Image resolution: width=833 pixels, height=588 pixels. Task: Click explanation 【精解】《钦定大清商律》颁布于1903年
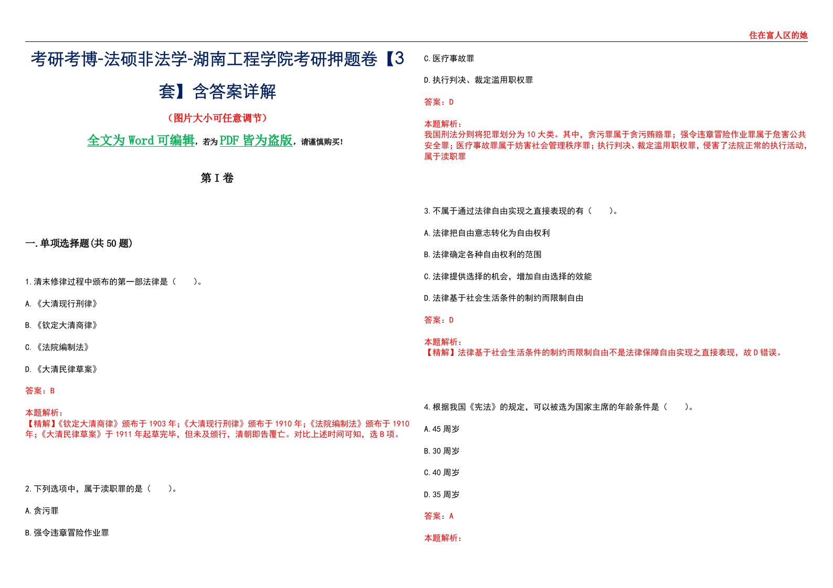pos(217,429)
